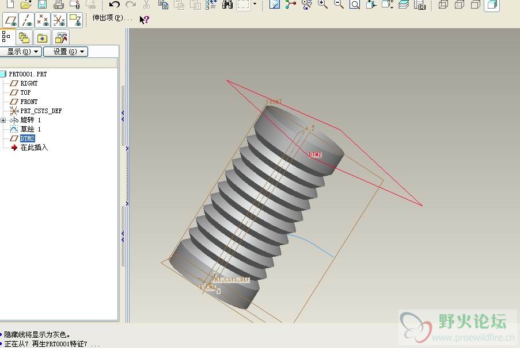Open the 设置(G) dropdown
The height and width of the screenshot is (348, 520).
click(x=66, y=52)
